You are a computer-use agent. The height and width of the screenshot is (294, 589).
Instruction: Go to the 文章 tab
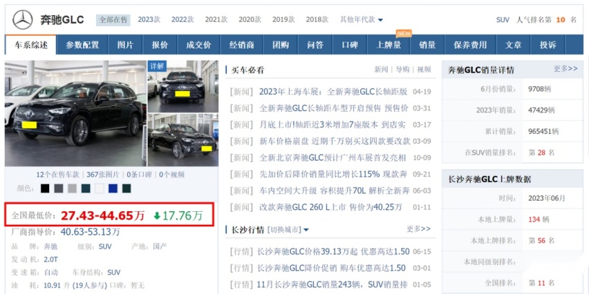tap(513, 45)
